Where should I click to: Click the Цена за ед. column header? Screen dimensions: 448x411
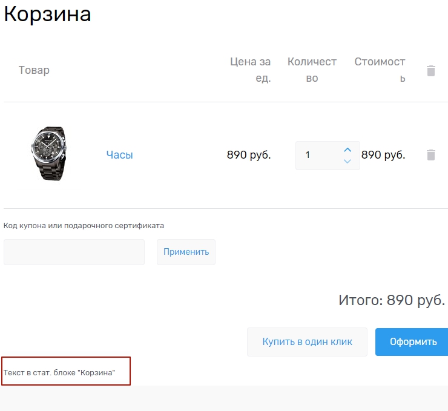(251, 70)
